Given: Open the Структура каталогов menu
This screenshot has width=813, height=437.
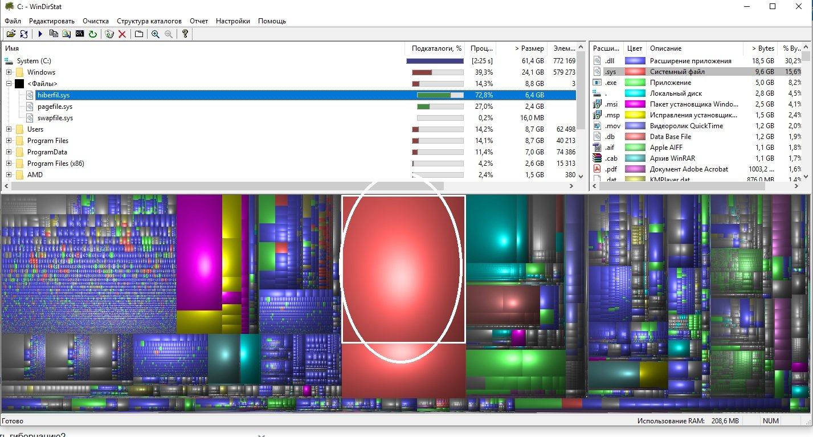Looking at the screenshot, I should click(149, 21).
